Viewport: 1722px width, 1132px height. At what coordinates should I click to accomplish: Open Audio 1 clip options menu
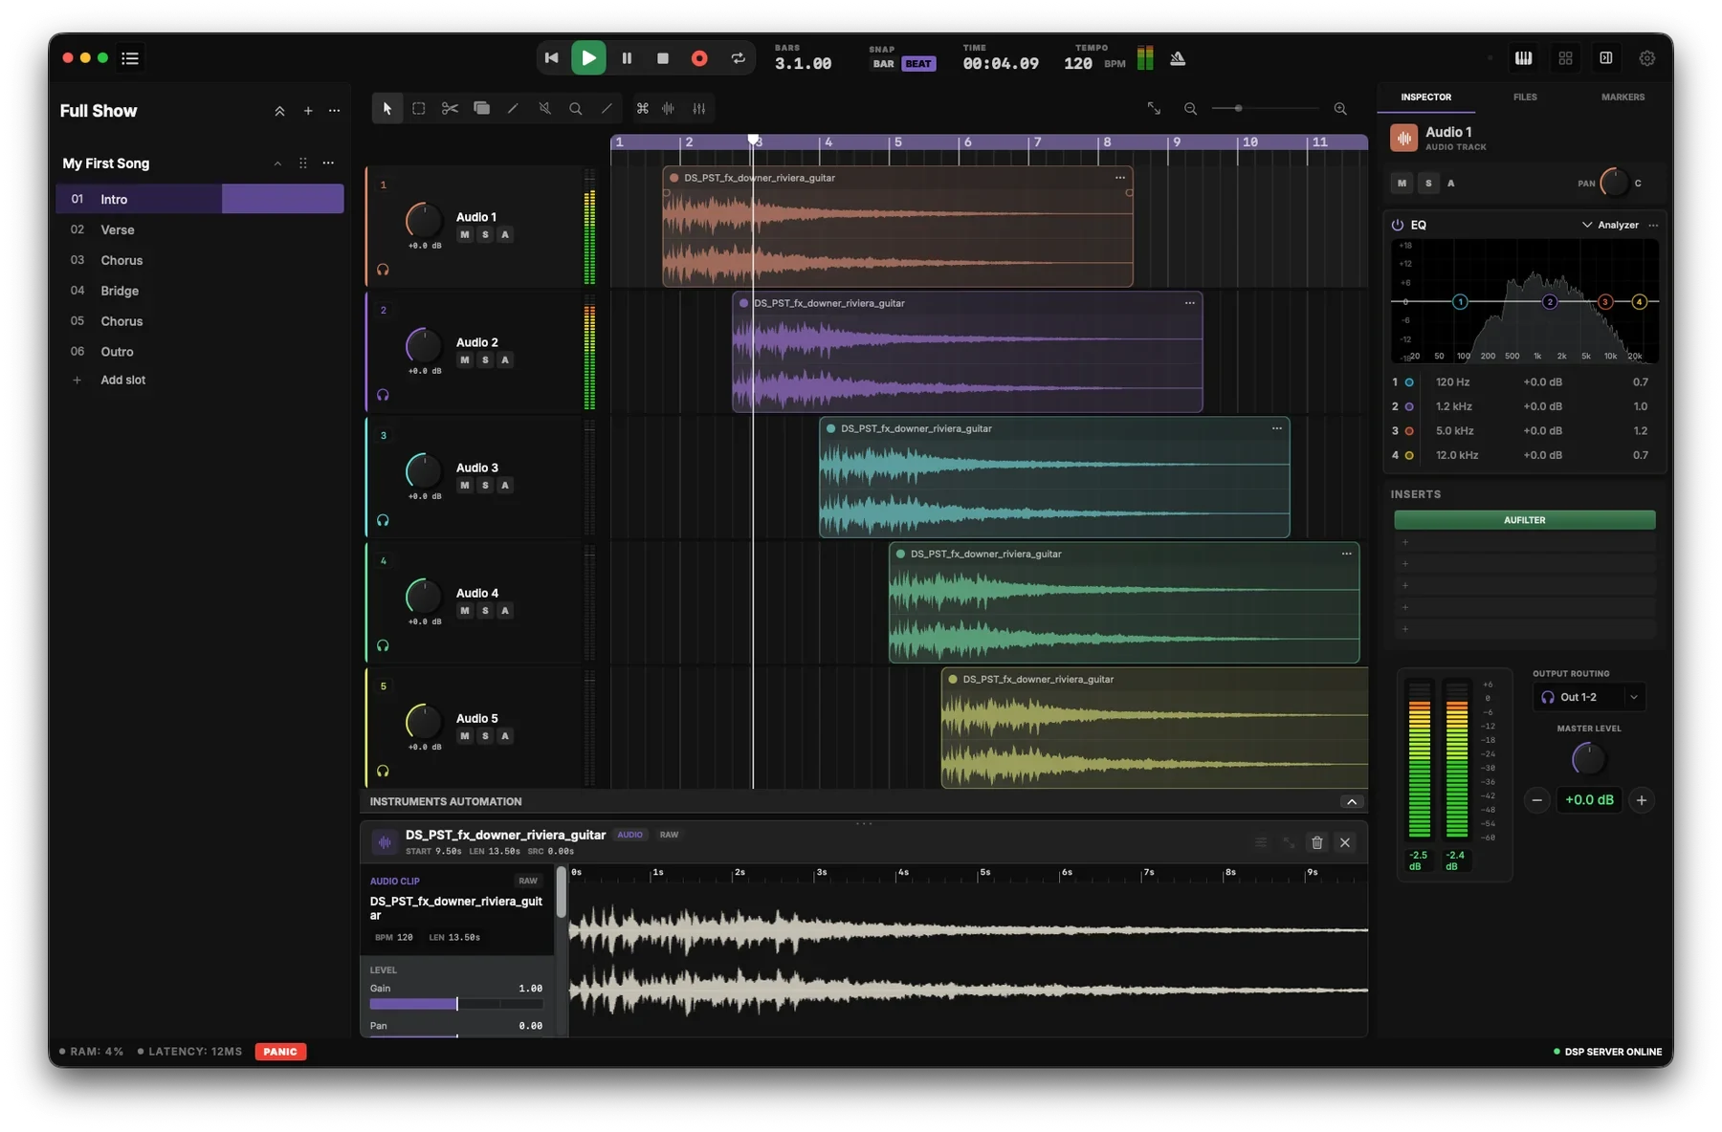tap(1120, 178)
